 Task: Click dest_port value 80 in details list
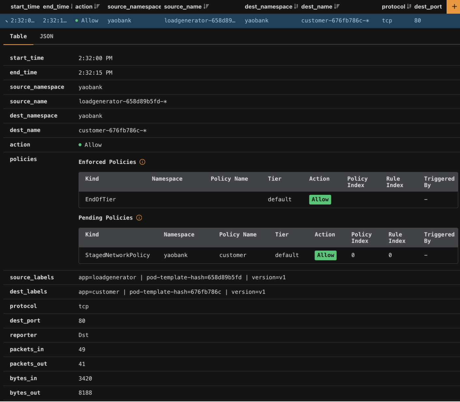click(x=82, y=321)
